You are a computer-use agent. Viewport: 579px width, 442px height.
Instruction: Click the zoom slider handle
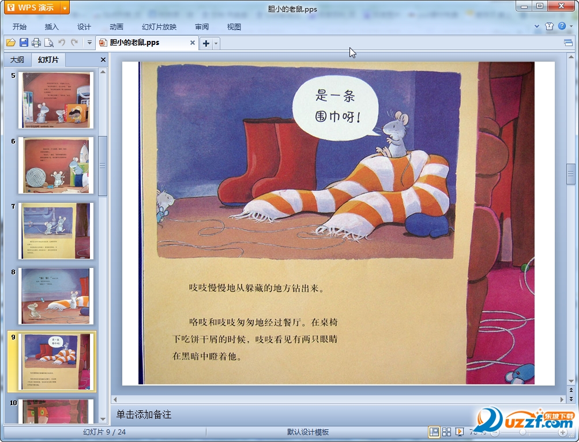(522, 432)
